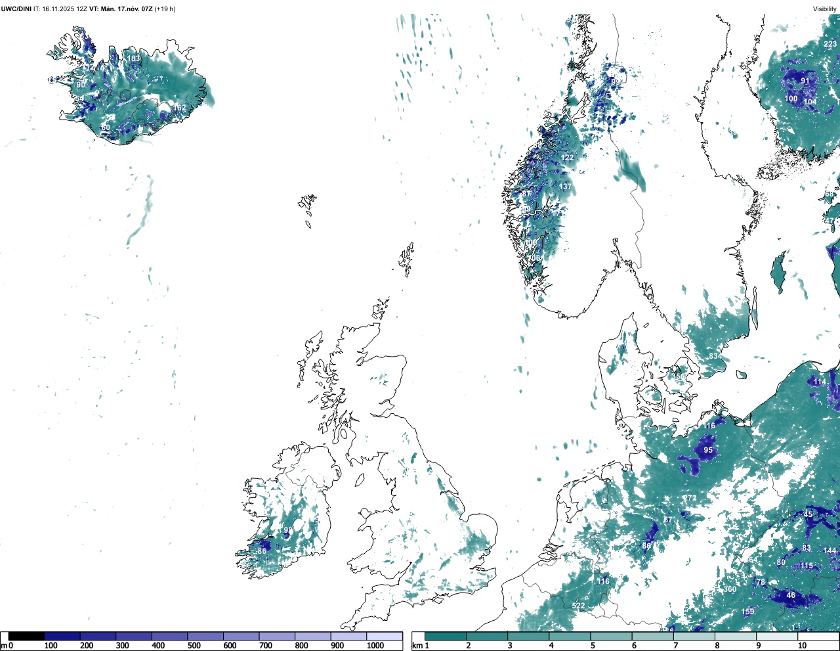Click the 'VT: Mán. 17.nóv. 07Z' text
Image resolution: width=840 pixels, height=651 pixels.
[121, 9]
